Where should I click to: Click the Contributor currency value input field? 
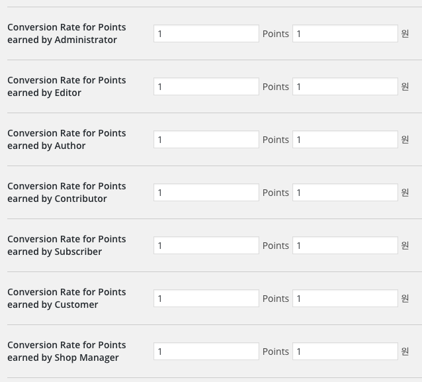[x=345, y=193]
